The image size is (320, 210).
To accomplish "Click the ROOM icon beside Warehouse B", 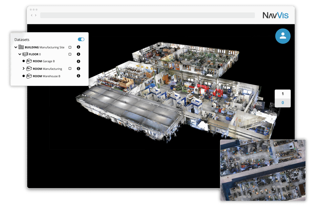I will pyautogui.click(x=29, y=76).
